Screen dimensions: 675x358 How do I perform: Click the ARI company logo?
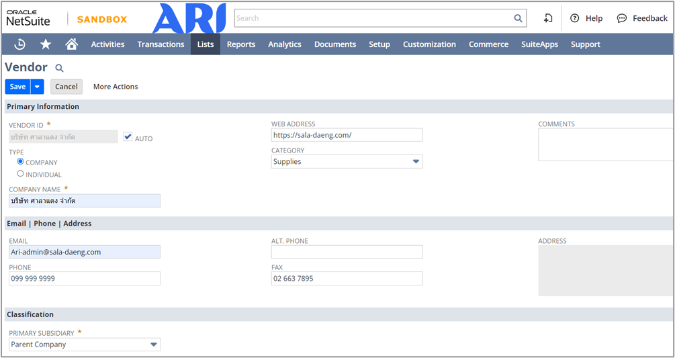pos(189,19)
